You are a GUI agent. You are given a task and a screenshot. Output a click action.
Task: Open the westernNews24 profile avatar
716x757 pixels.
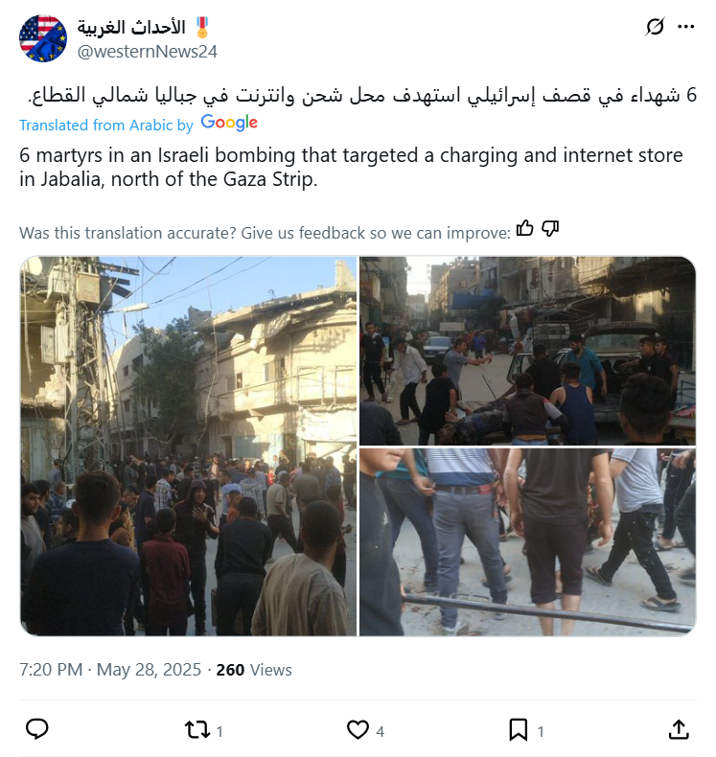point(43,38)
